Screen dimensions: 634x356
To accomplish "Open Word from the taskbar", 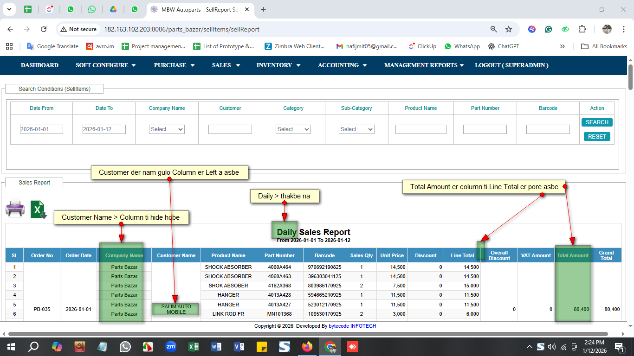I will pos(216,347).
